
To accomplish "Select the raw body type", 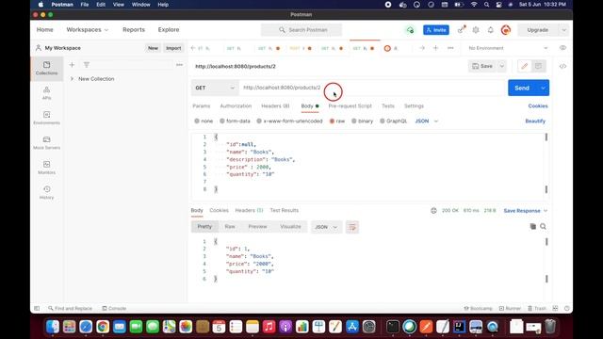I will (x=337, y=121).
